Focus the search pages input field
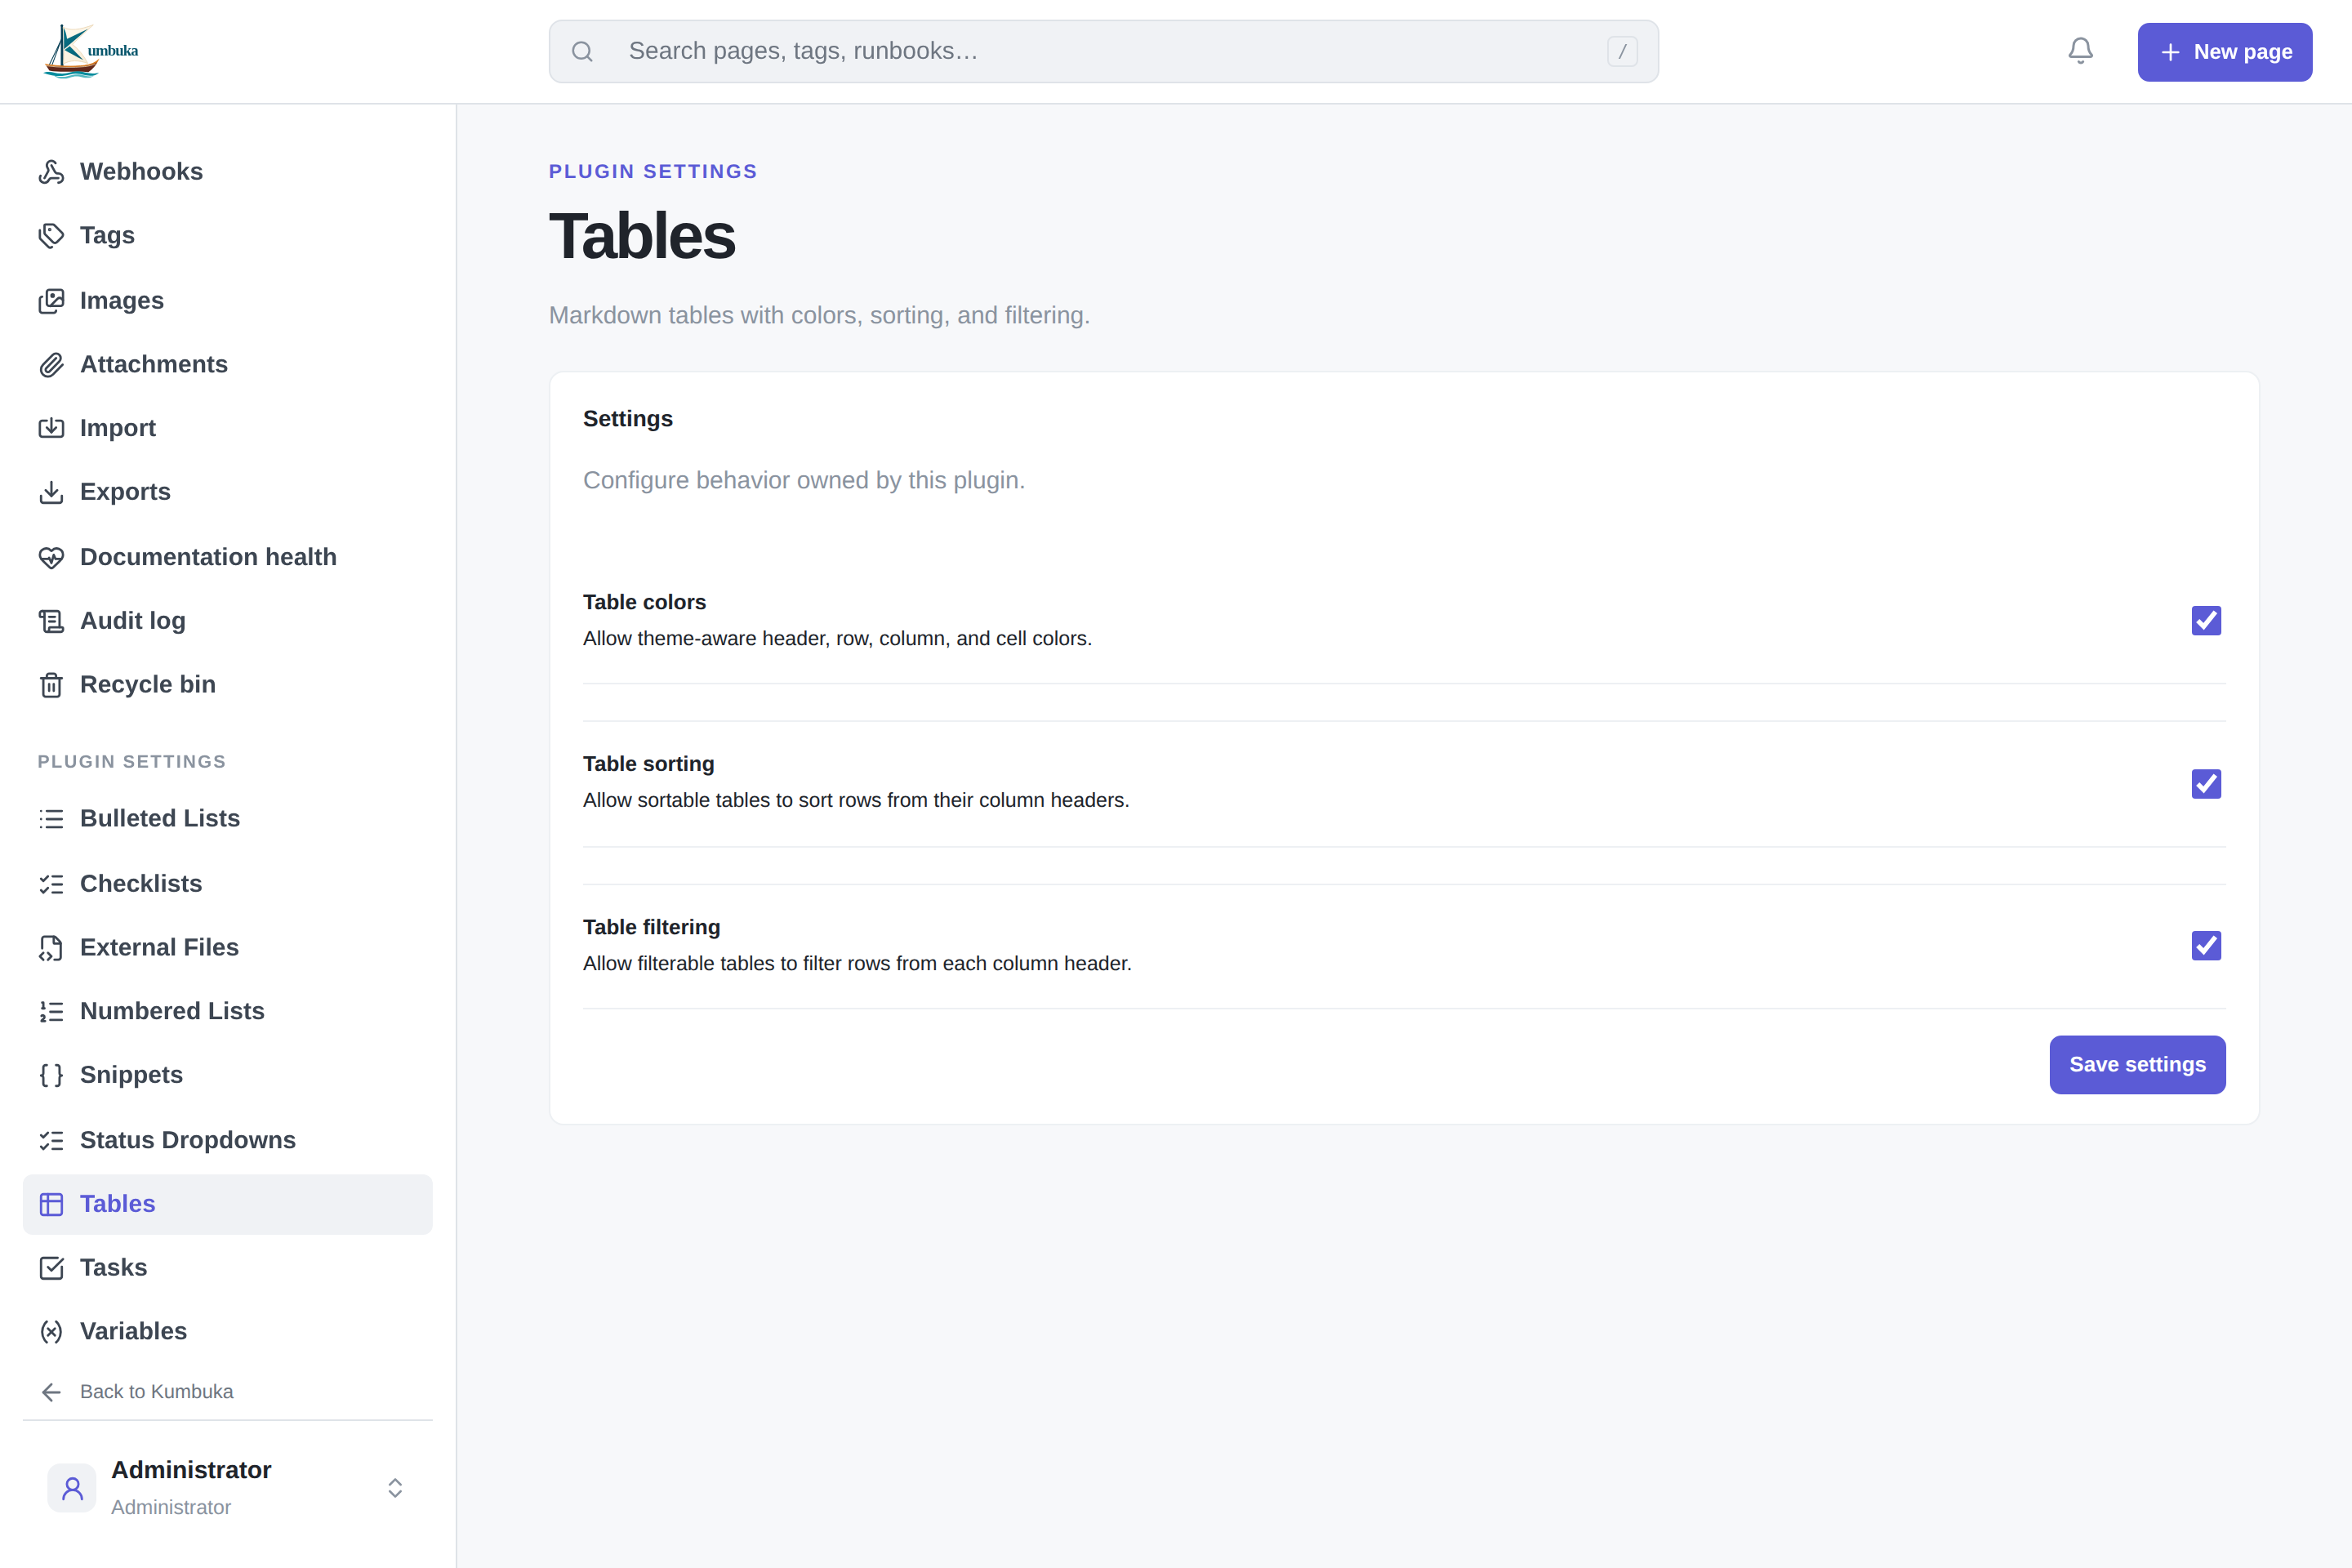Image resolution: width=2352 pixels, height=1568 pixels. pos(1104,51)
